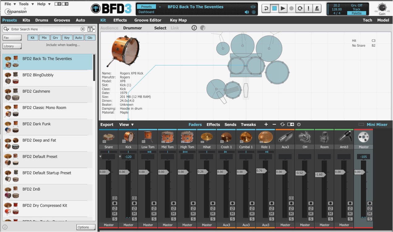This screenshot has height=232, width=393.
Task: Add a mixer channel with plus icon
Action: coord(266,124)
